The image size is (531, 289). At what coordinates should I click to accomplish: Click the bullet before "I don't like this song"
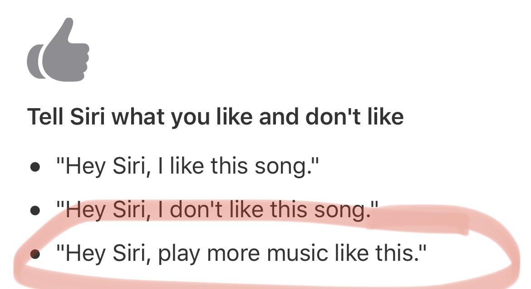(35, 210)
